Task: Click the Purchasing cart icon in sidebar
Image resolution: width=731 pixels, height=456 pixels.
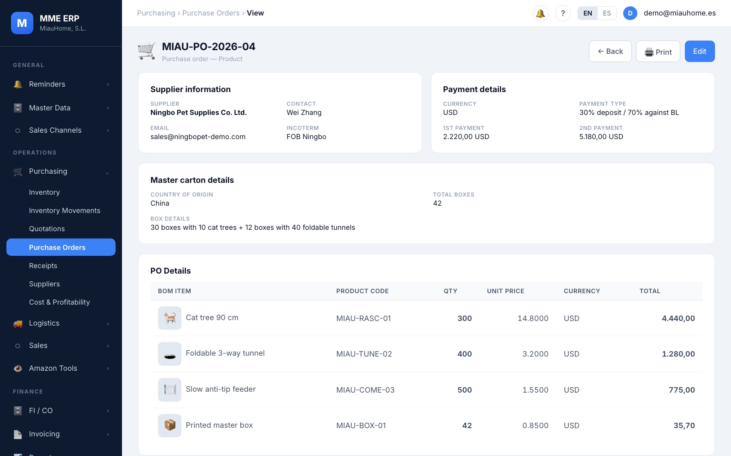Action: 18,171
